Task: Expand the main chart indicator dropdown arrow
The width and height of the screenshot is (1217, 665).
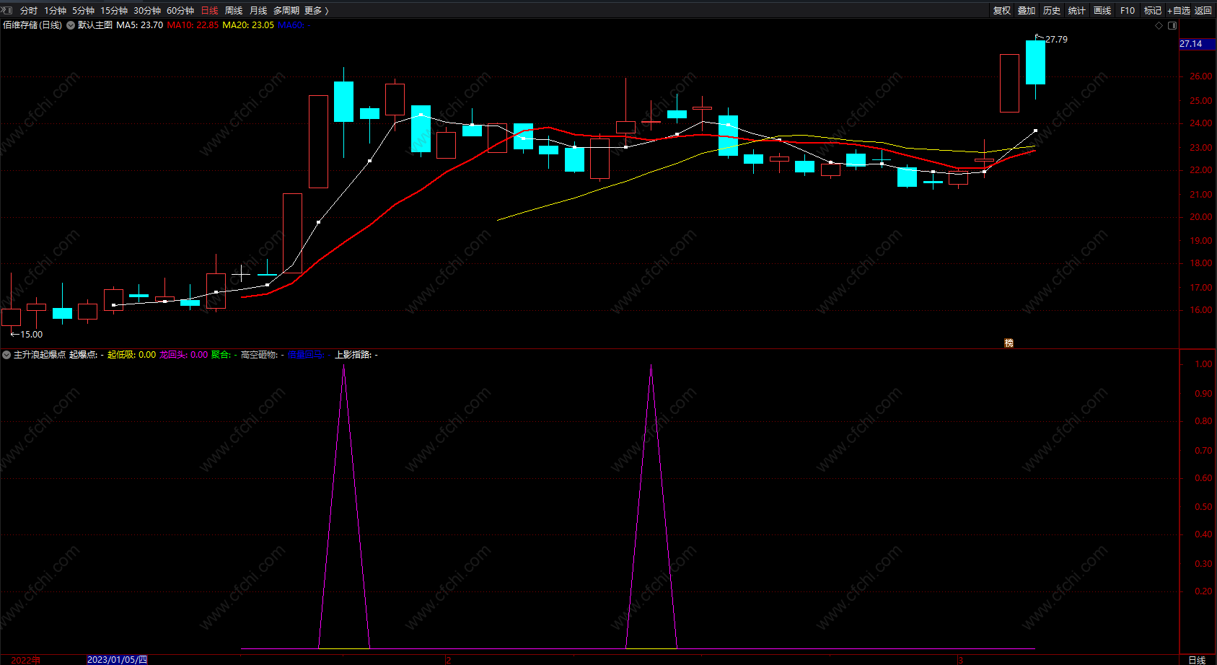Action: coord(71,25)
